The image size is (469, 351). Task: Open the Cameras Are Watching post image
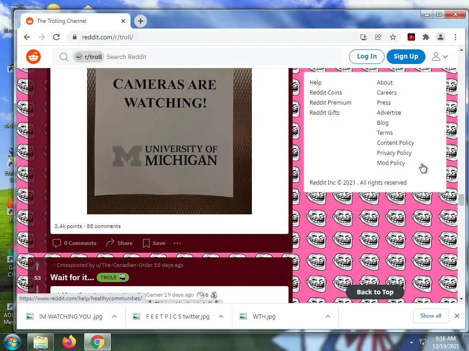click(x=169, y=141)
